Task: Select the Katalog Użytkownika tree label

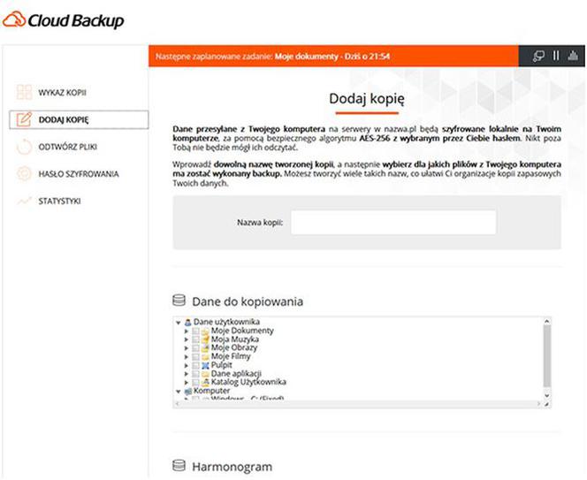Action: pyautogui.click(x=248, y=382)
